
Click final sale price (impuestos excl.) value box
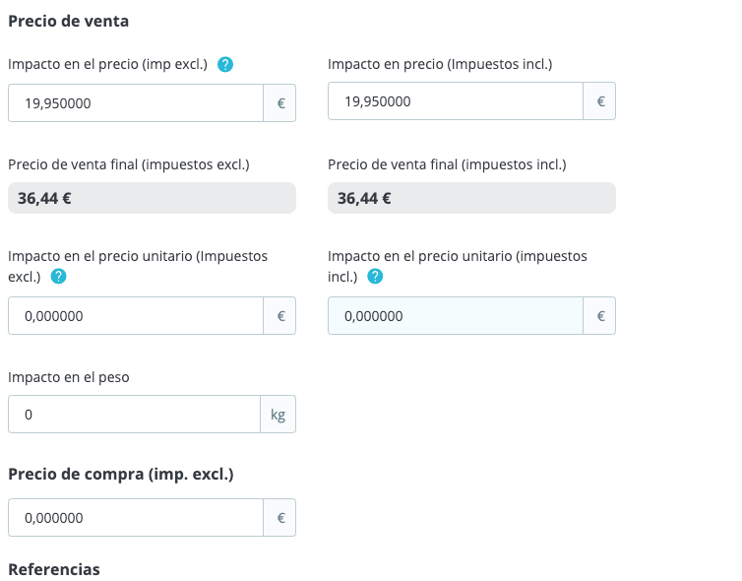152,198
